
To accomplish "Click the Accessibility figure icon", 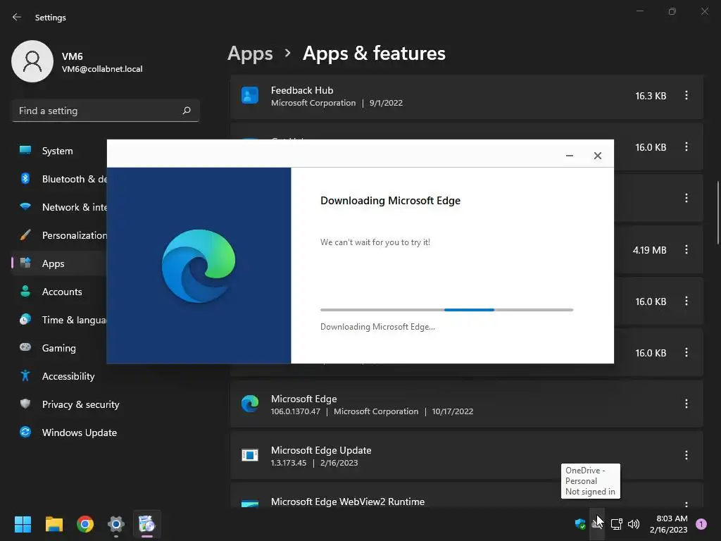I will pyautogui.click(x=25, y=375).
